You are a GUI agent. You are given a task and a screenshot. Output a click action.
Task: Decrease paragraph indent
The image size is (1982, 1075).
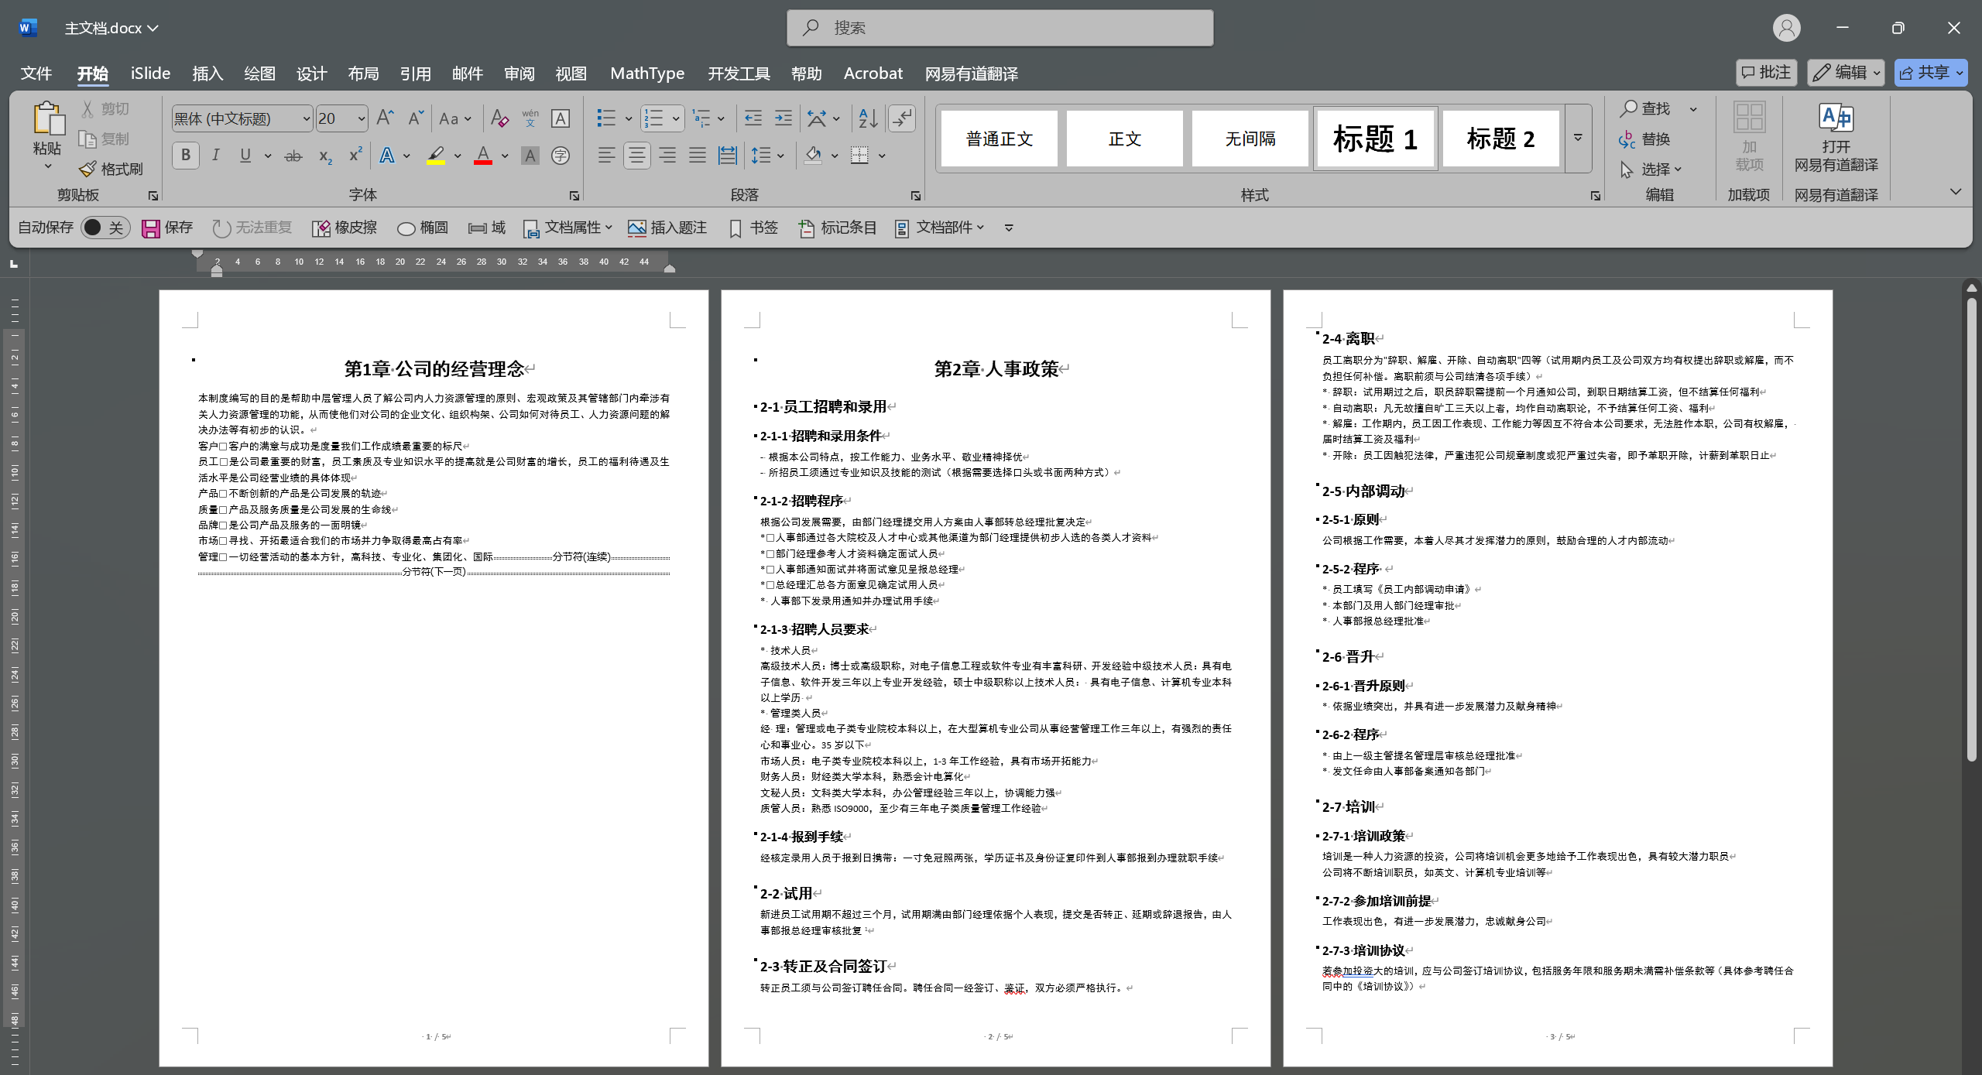[753, 118]
